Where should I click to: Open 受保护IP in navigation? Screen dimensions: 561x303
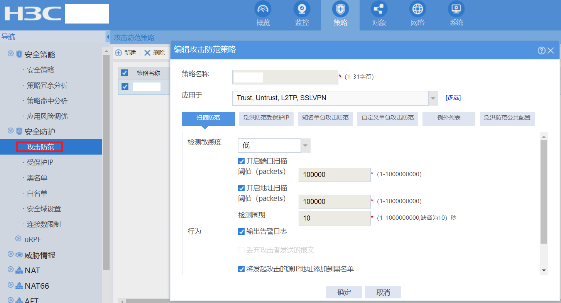pos(40,162)
